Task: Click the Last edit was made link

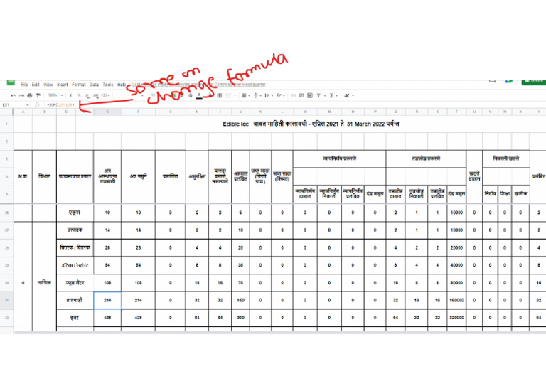Action: click(199, 85)
